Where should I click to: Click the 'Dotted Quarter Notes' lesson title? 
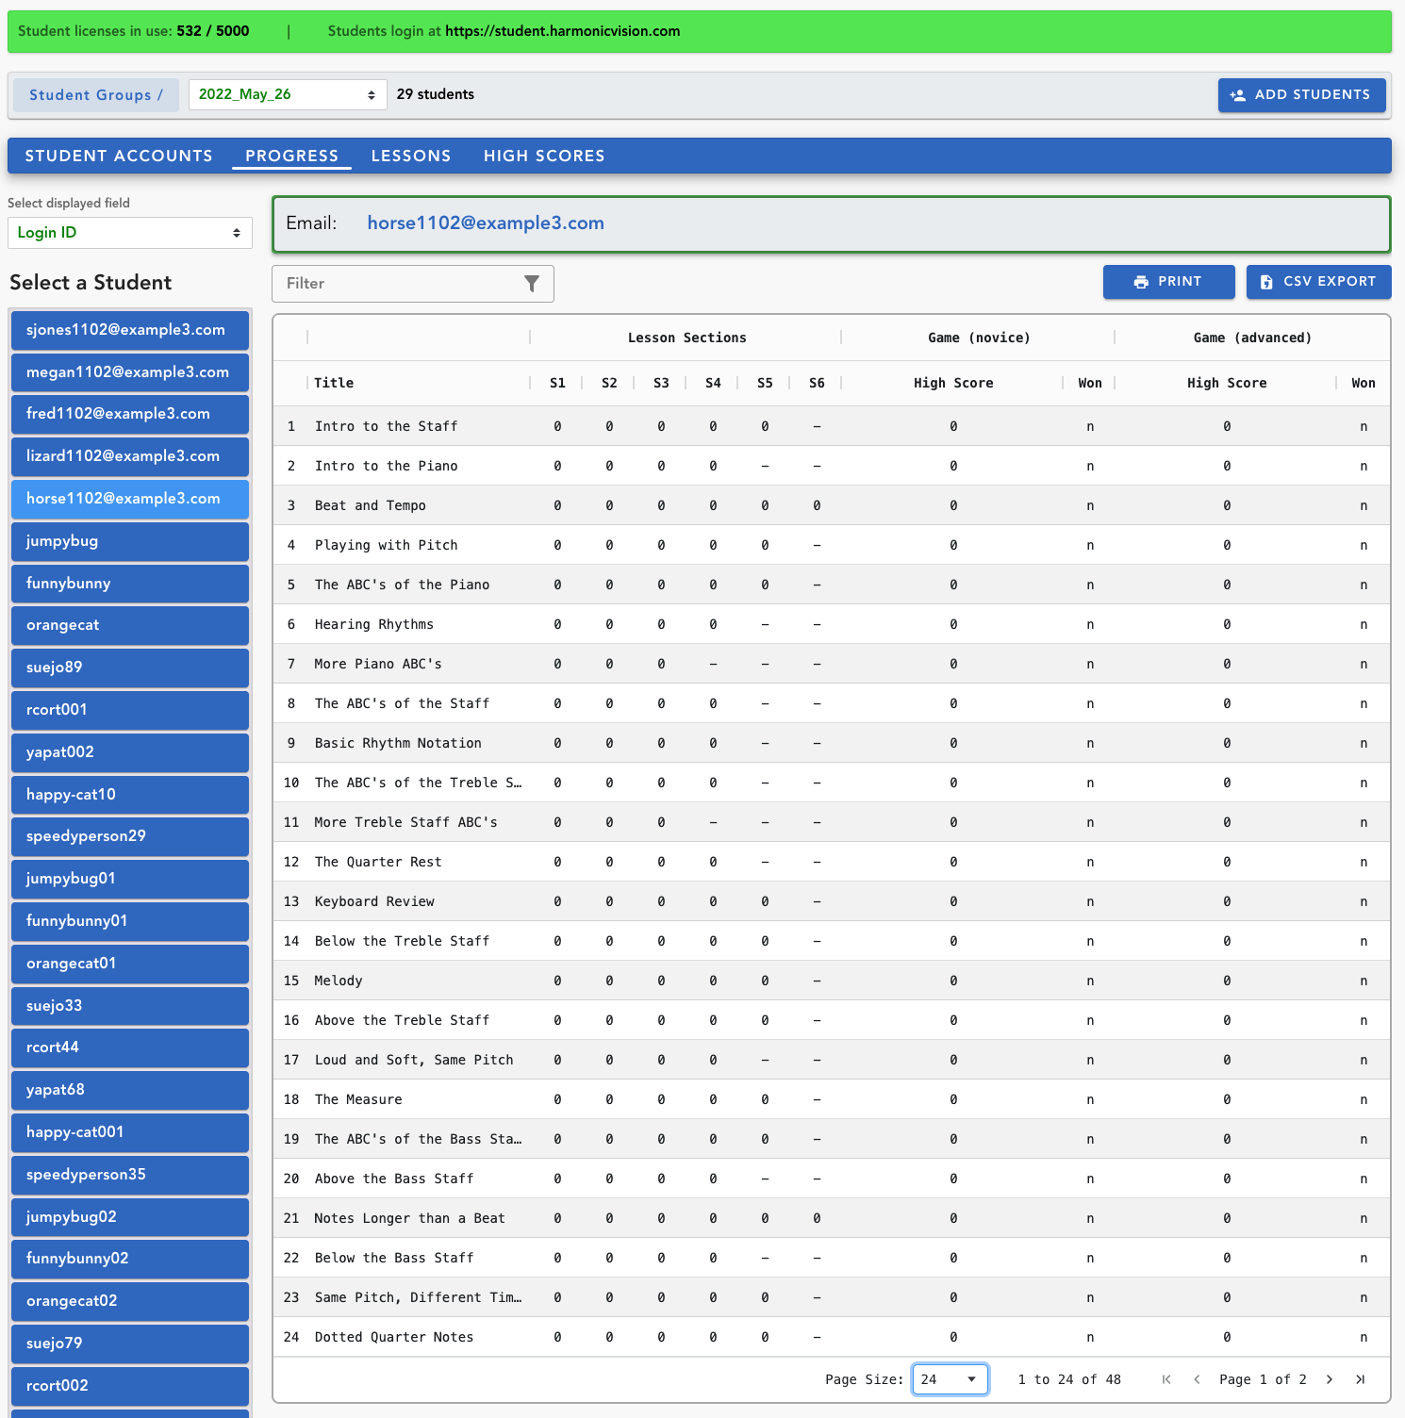tap(394, 1337)
